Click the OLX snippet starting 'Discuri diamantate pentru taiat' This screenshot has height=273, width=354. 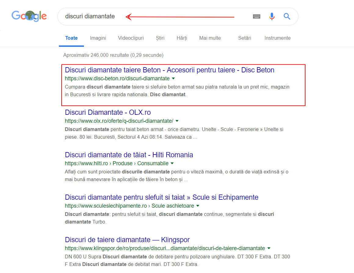tap(174, 133)
